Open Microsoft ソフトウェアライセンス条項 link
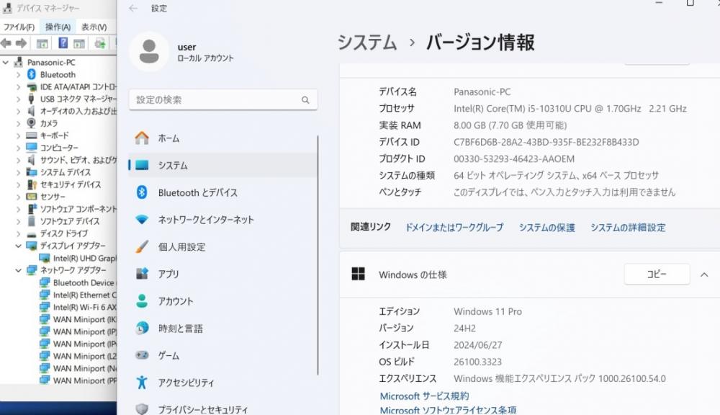Screen dimensions: 720x415 point(448,410)
